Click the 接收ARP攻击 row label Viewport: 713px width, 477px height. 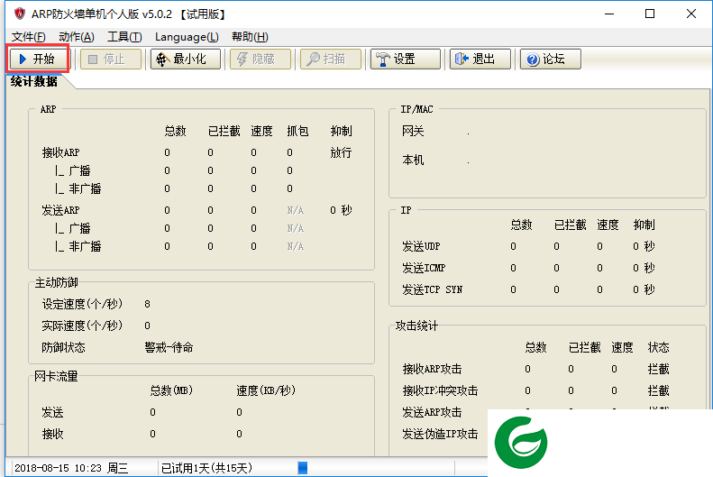[x=432, y=369]
